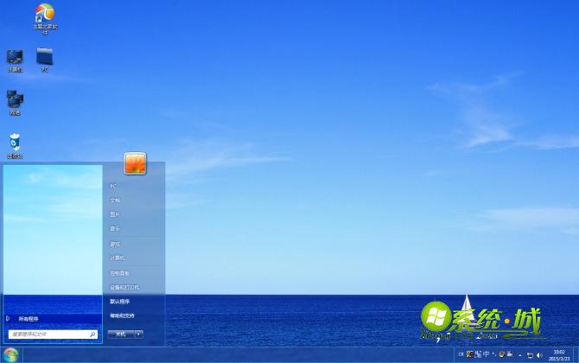
Task: Open the Recycle Bin desktop icon
Action: point(15,143)
